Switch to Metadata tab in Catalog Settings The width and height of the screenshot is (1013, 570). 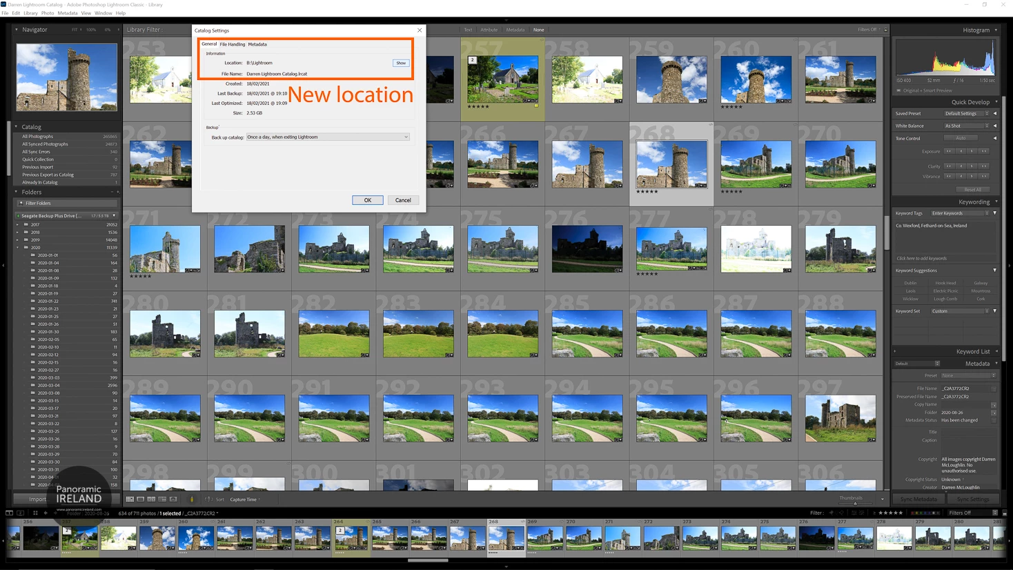pos(257,44)
